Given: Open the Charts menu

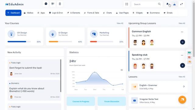Looking at the screenshot, I should (108, 13).
